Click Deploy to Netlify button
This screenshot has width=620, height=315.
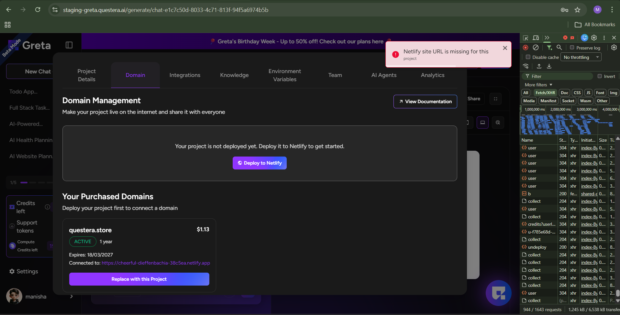click(260, 163)
